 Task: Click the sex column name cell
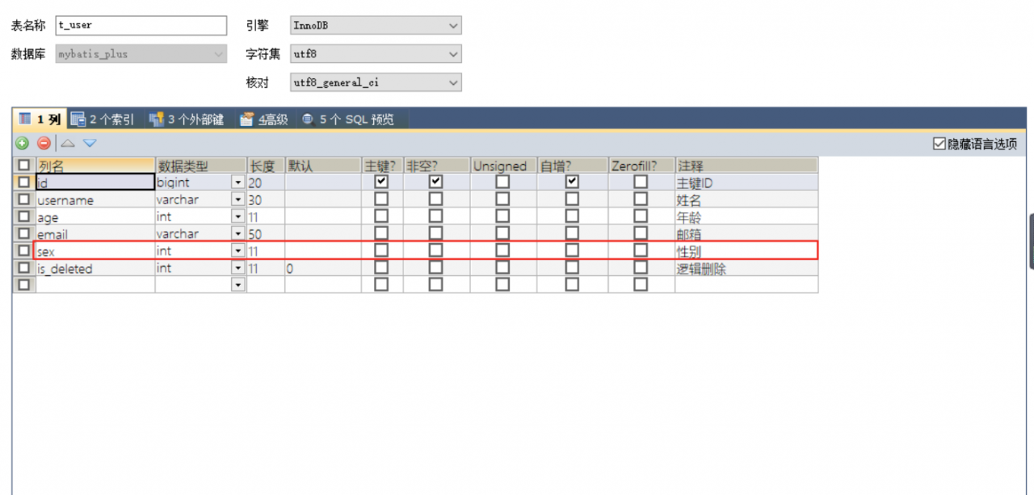point(95,251)
